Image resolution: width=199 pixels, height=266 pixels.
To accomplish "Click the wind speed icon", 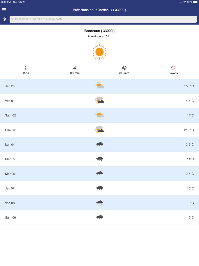I will (124, 68).
